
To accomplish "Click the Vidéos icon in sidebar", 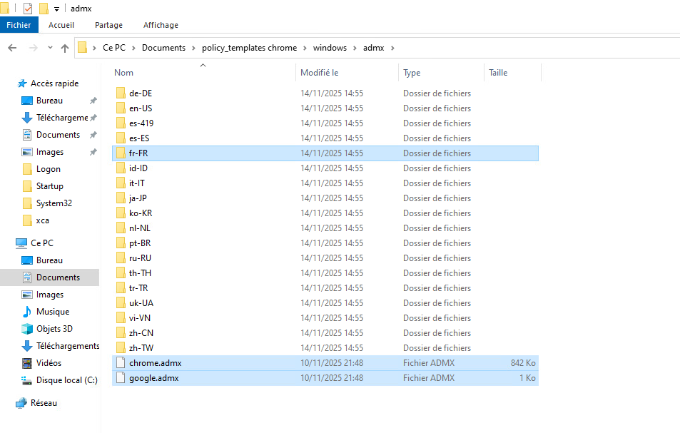I will tap(27, 363).
